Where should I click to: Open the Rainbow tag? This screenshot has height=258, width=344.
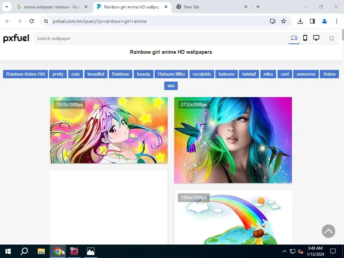[121, 74]
